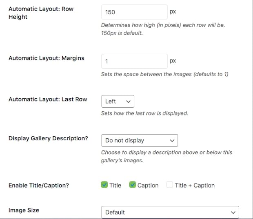Click the Display Gallery Description? label
The height and width of the screenshot is (219, 253).
tap(48, 138)
